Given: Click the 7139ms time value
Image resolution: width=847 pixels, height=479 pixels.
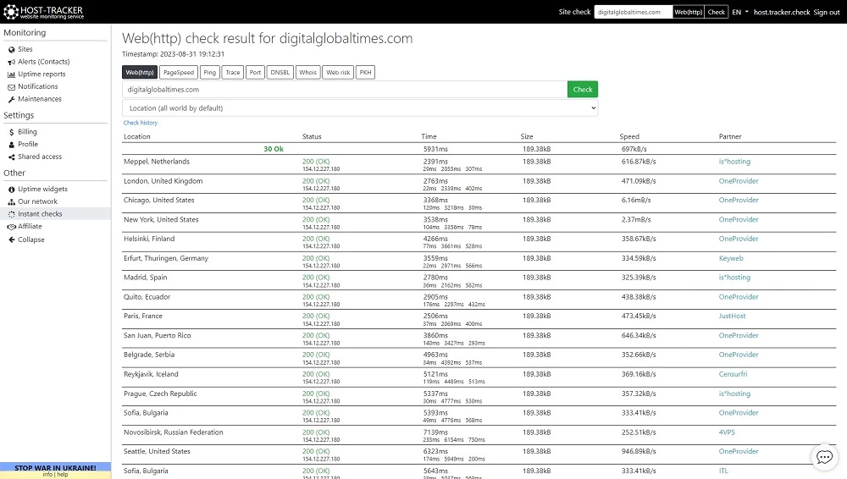Looking at the screenshot, I should point(435,432).
